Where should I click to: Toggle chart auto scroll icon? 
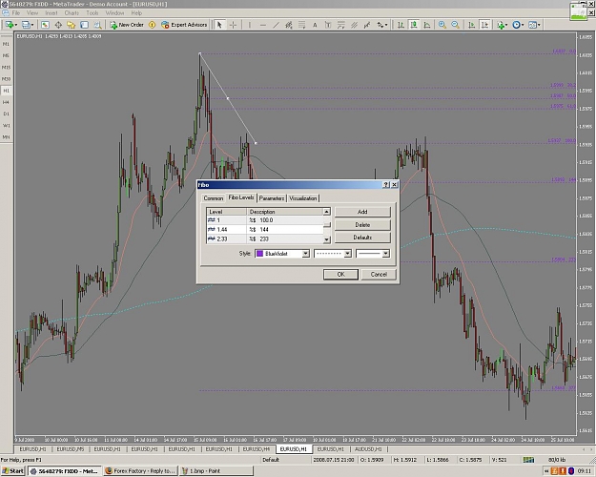(x=471, y=25)
